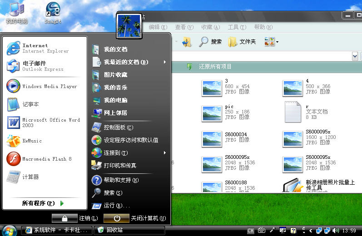Select image file 3 (680 x 454)
Screen dimensions: 362x236
click(226, 88)
